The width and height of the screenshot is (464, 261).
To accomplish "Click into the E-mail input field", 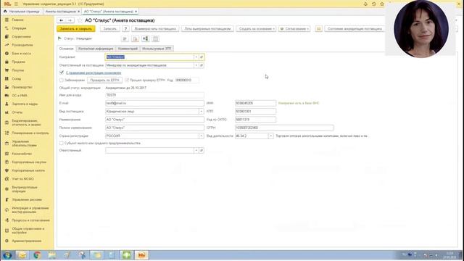I will [154, 103].
